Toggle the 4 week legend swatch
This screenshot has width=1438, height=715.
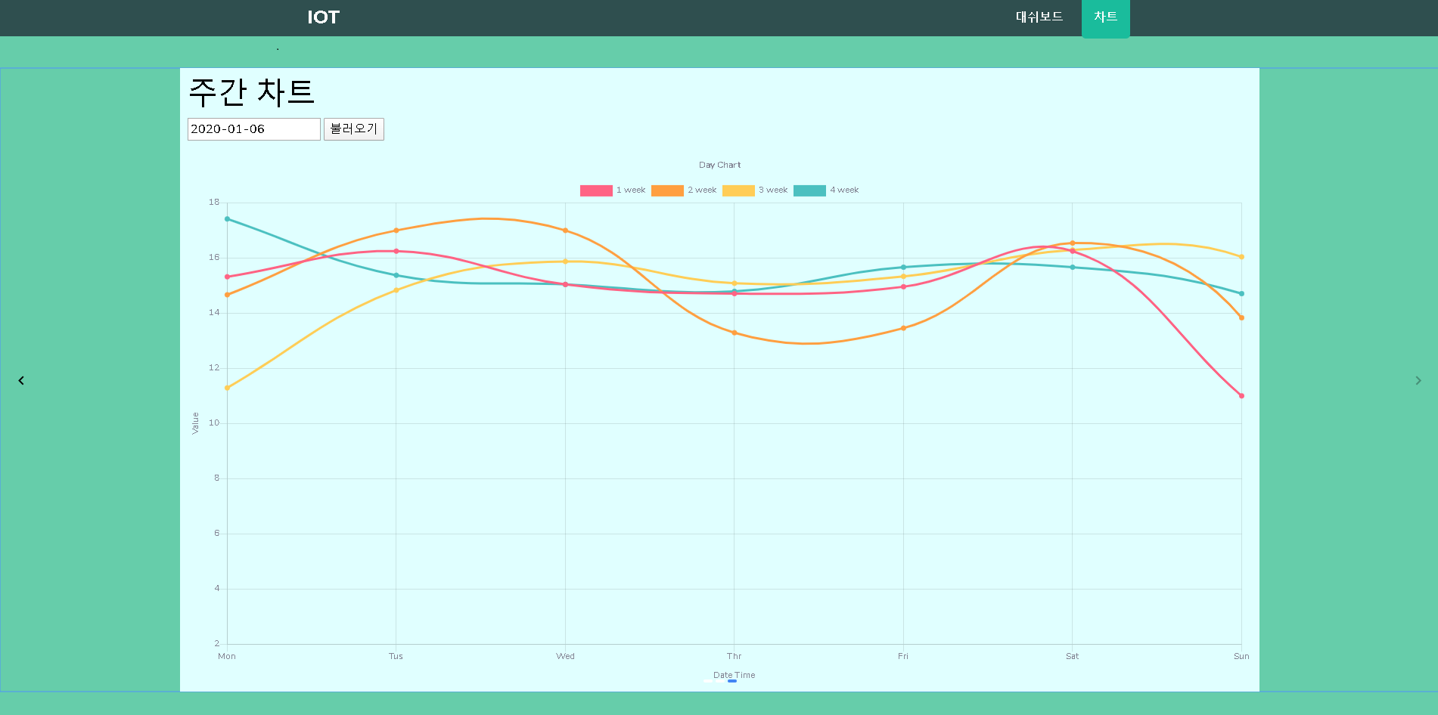(809, 190)
